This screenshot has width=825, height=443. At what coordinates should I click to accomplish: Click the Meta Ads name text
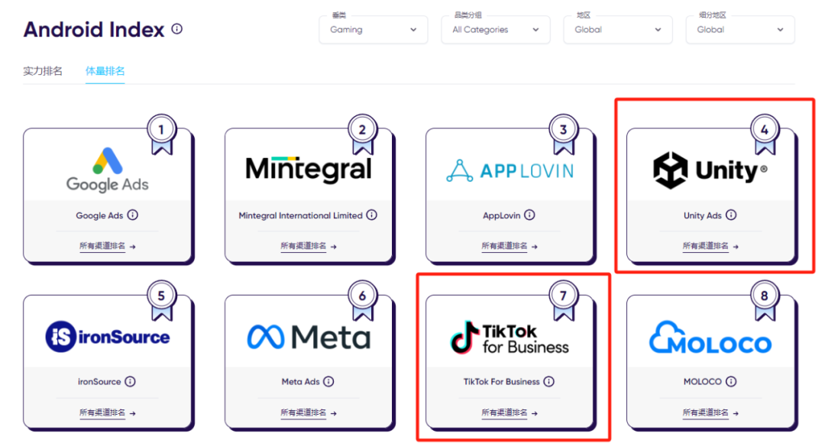tap(300, 381)
